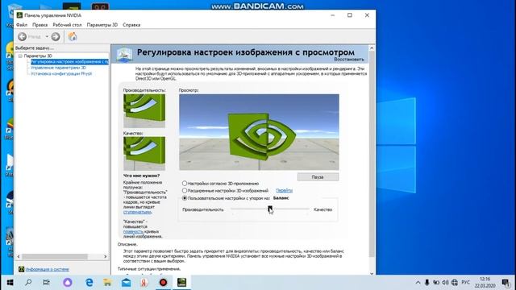Open the volume tray icon

pos(445,283)
